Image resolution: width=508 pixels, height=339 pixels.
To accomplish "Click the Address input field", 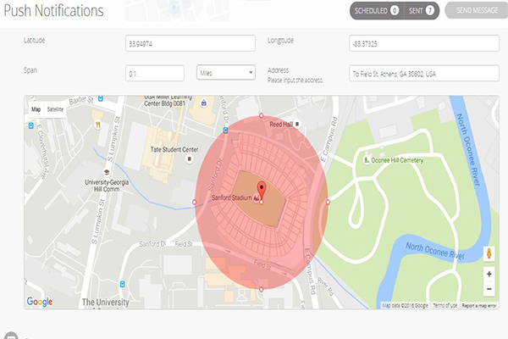I will pos(424,74).
